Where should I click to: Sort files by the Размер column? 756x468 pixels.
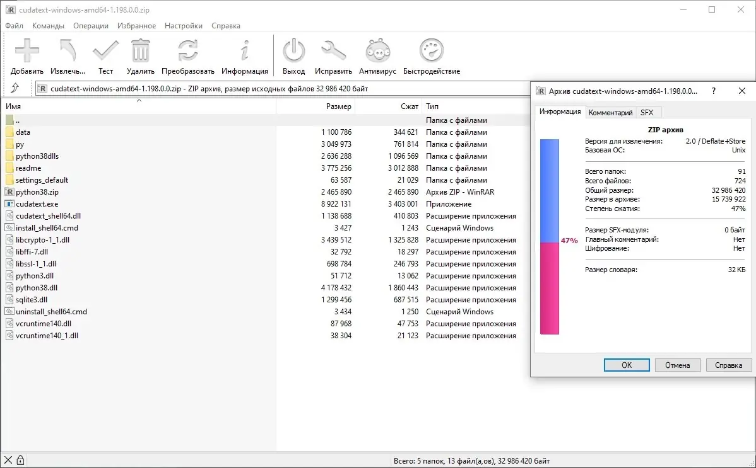pyautogui.click(x=341, y=106)
